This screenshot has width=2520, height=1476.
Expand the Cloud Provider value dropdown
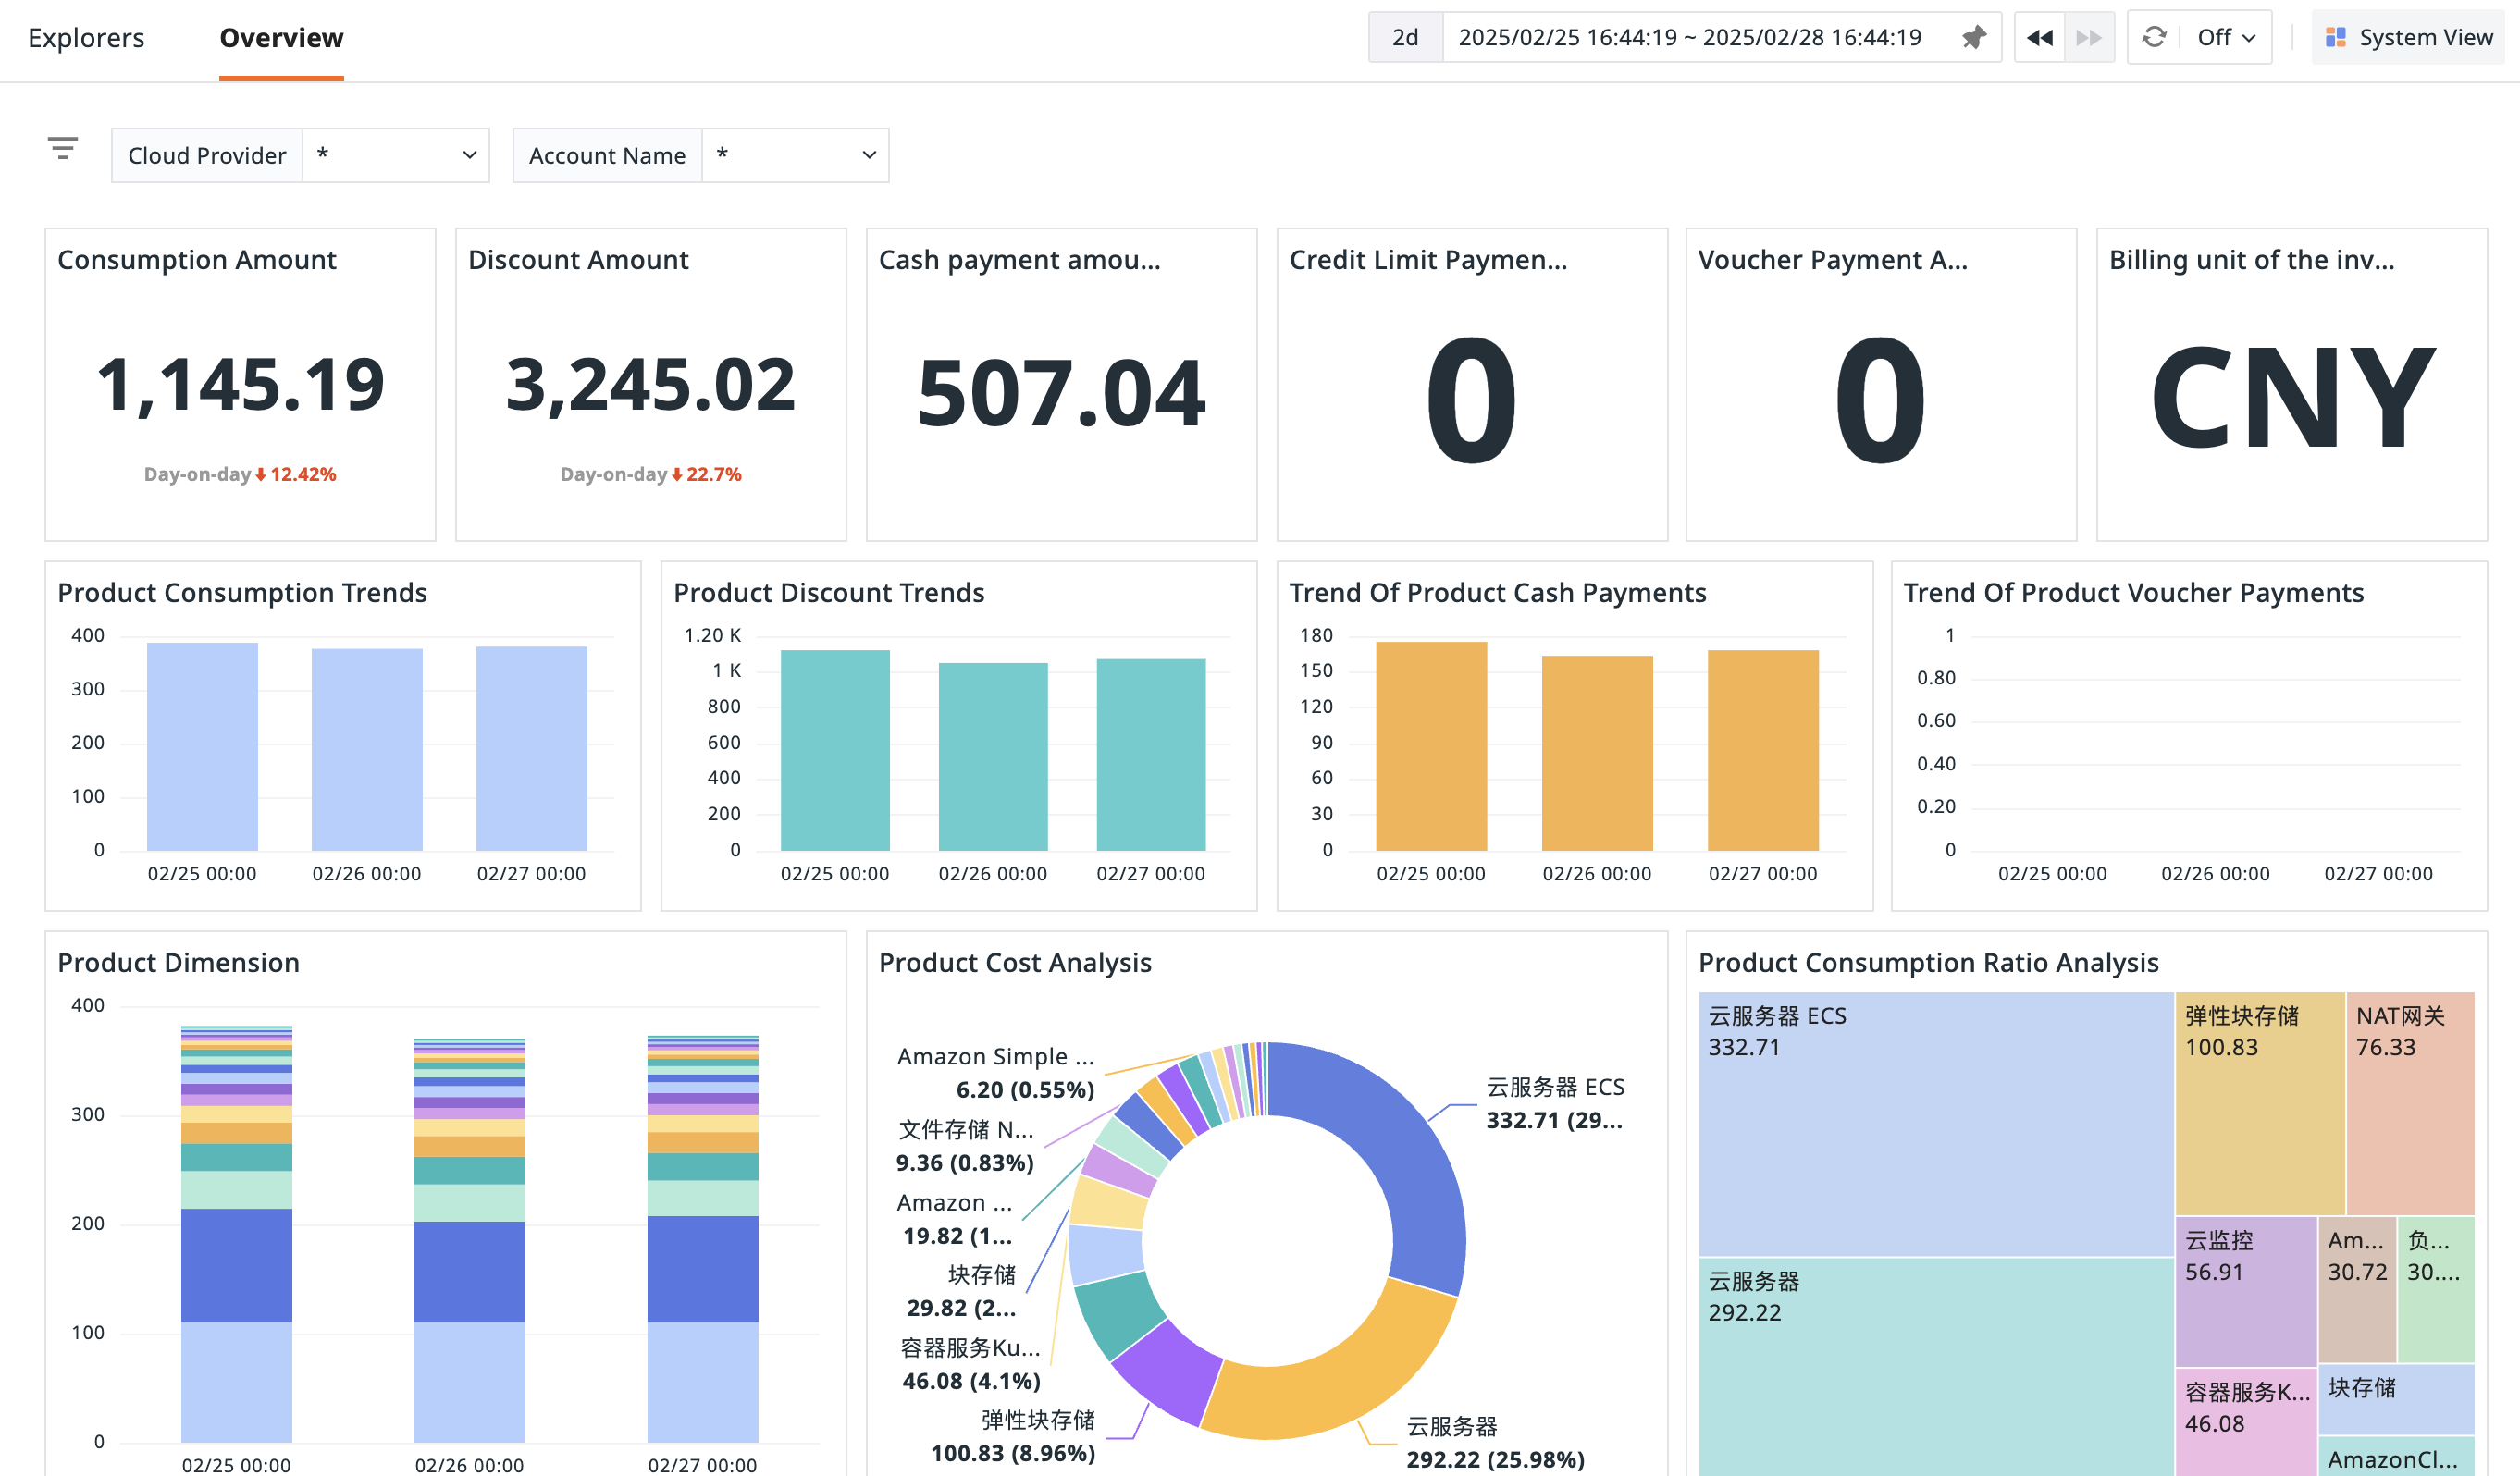396,155
